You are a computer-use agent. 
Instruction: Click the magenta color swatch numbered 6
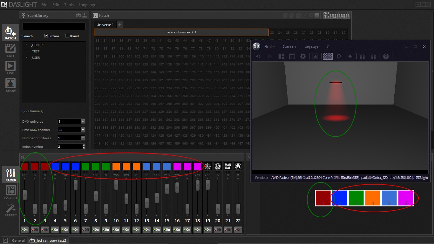[x=406, y=198]
